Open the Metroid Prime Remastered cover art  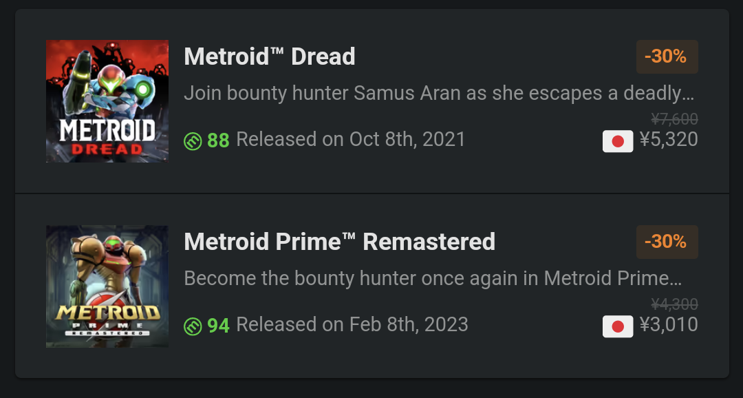(x=107, y=286)
